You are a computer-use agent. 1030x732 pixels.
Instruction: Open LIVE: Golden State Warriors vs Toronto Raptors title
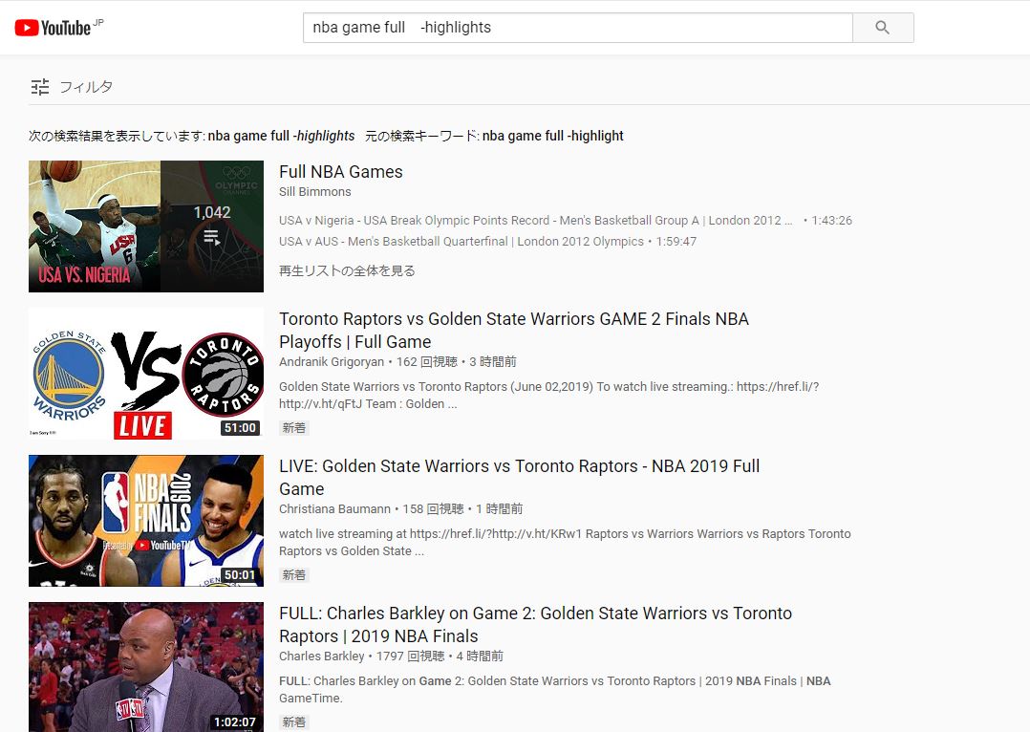pos(519,478)
